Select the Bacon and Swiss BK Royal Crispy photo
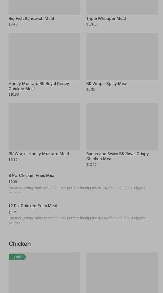The width and height of the screenshot is (163, 293). (x=122, y=126)
